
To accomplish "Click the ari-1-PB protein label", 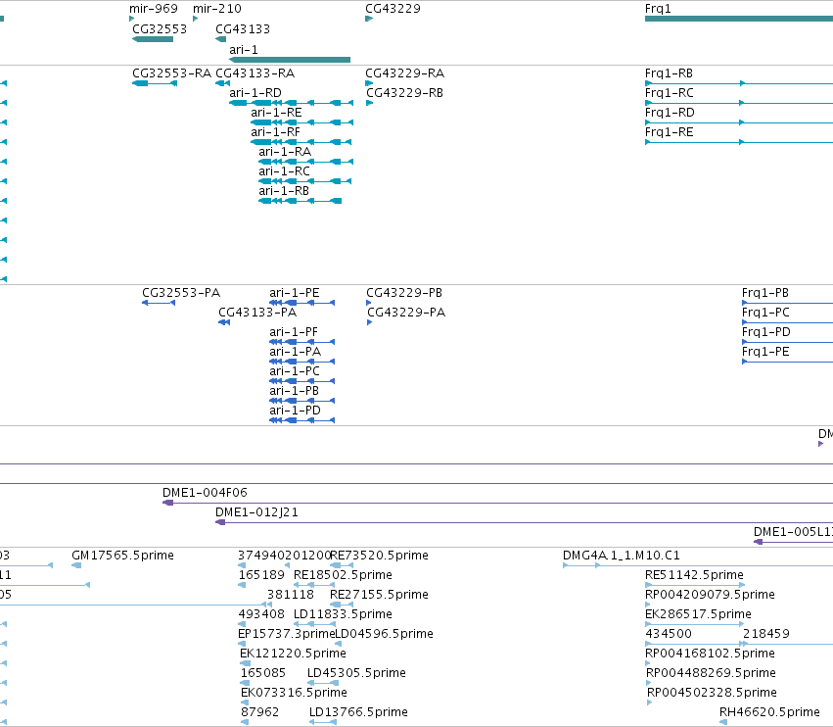I will [x=295, y=391].
